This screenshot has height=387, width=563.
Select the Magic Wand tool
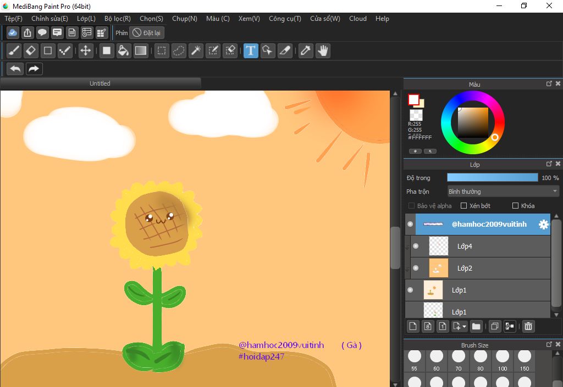point(196,51)
